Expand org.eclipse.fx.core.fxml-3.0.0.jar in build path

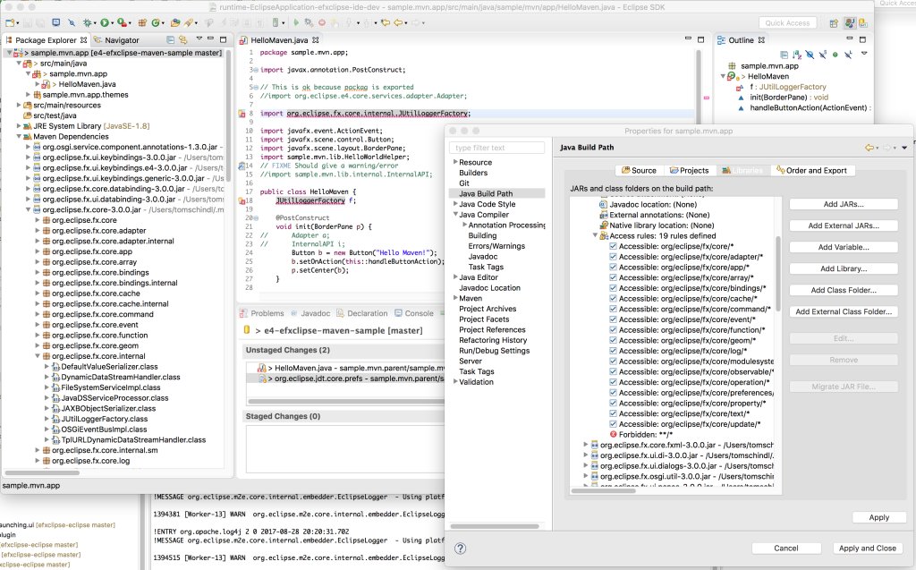[586, 445]
